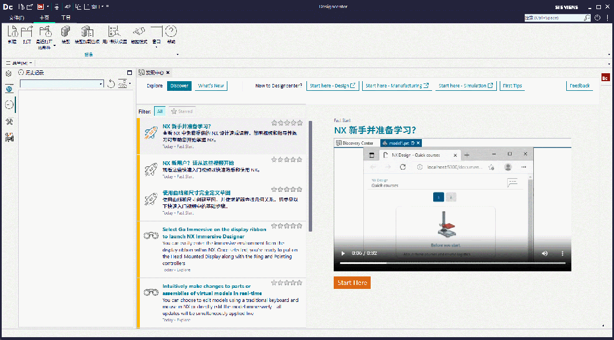Expand the 窗口 (Window) dropdown arrow
The height and width of the screenshot is (340, 614).
coord(156,47)
